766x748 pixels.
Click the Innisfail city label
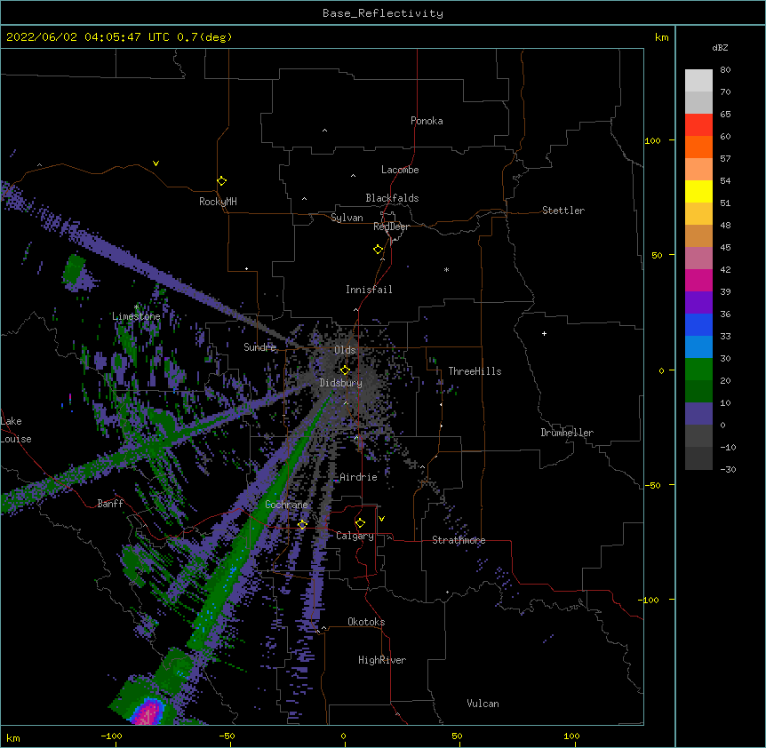369,290
